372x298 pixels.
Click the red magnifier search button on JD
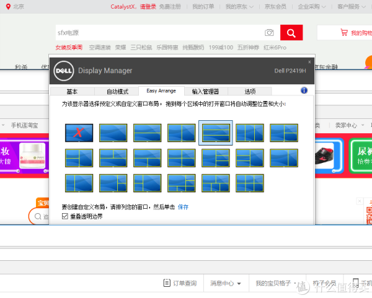[x=291, y=32]
